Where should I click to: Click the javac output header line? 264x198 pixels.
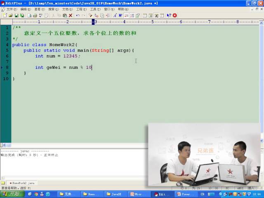[x=25, y=151]
